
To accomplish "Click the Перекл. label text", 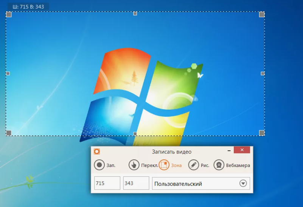I will click(x=150, y=165).
